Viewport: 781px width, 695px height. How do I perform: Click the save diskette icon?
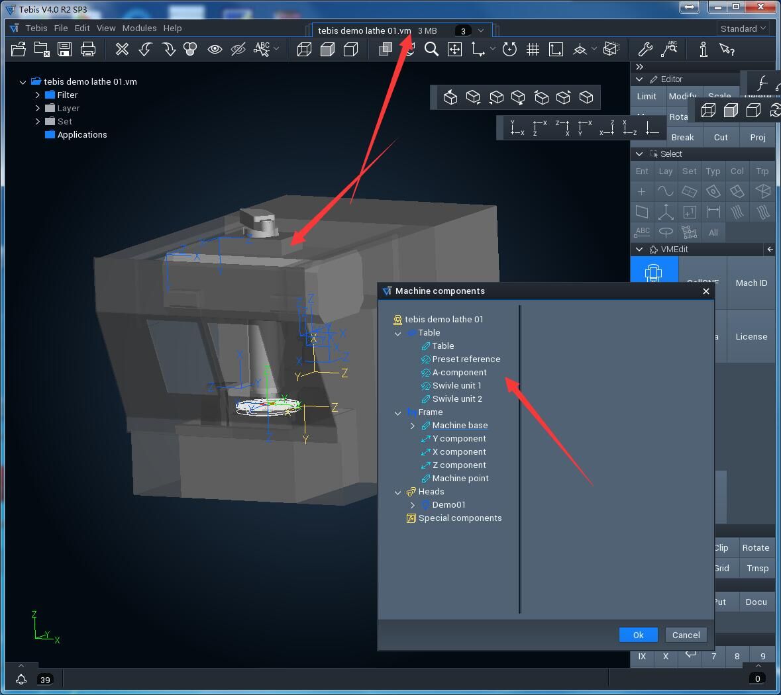click(64, 49)
